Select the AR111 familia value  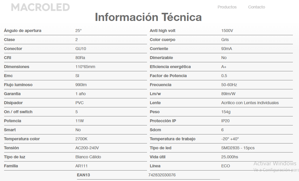pyautogui.click(x=81, y=166)
